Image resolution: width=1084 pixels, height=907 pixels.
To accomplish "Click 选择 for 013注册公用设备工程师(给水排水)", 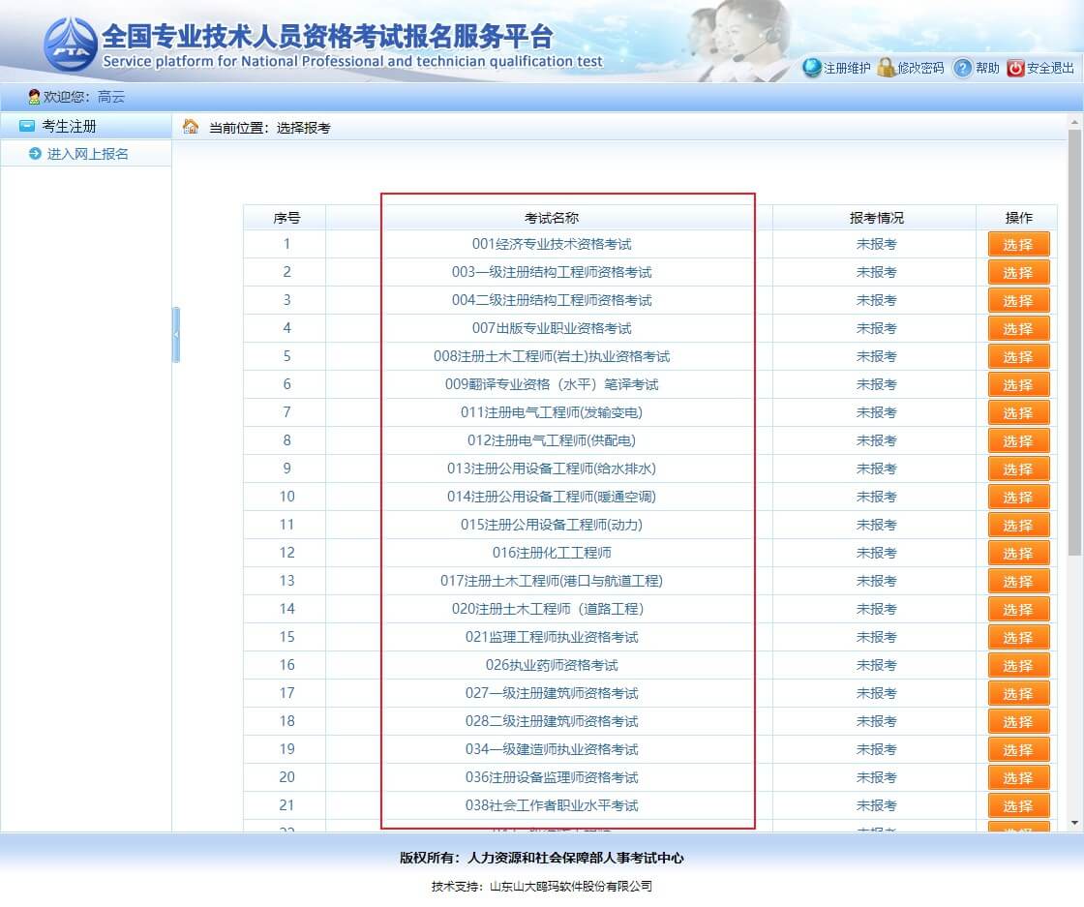I will [1018, 469].
